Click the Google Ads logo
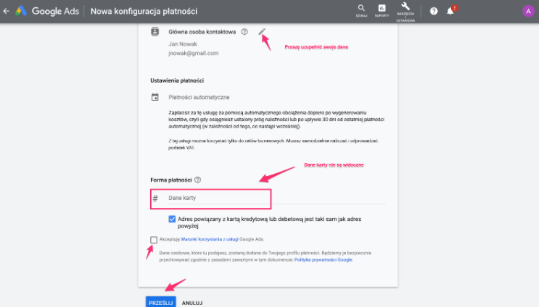The height and width of the screenshot is (307, 539). pyautogui.click(x=21, y=11)
